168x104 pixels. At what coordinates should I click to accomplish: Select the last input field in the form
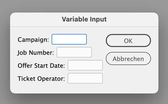85,78
